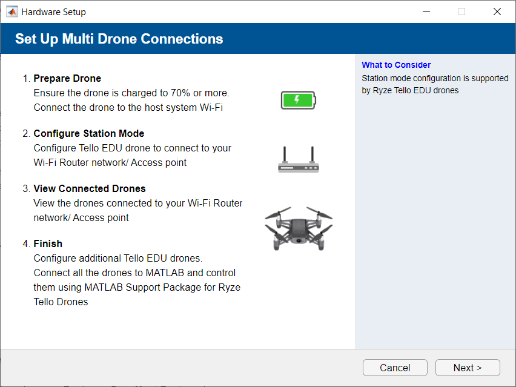This screenshot has width=516, height=387.
Task: Click the Next button
Action: 468,368
